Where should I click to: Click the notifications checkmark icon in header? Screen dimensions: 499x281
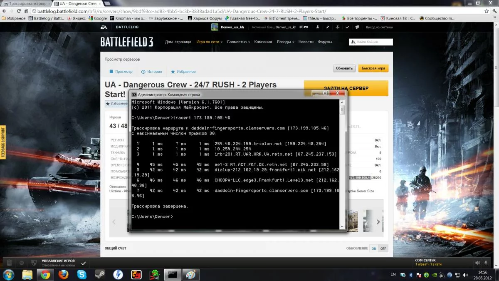coord(347,27)
